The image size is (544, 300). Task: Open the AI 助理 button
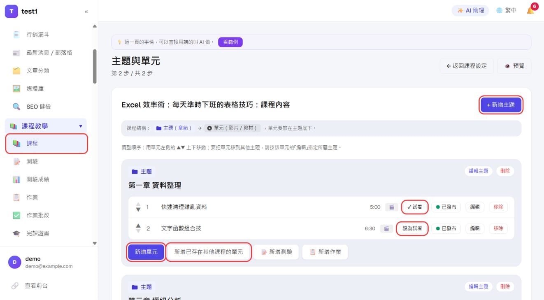click(470, 10)
